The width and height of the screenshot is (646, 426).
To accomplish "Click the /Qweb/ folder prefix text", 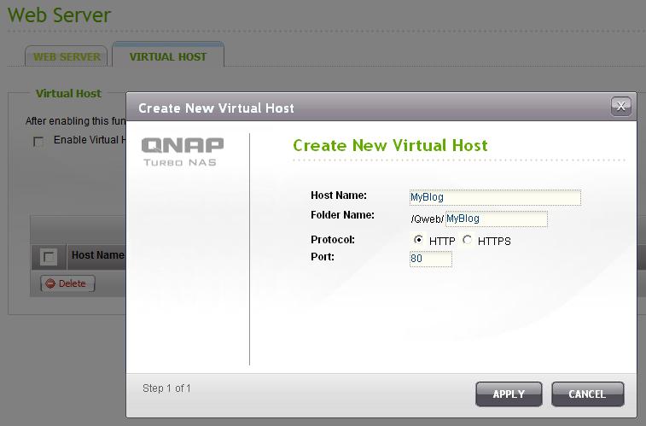I will [427, 219].
